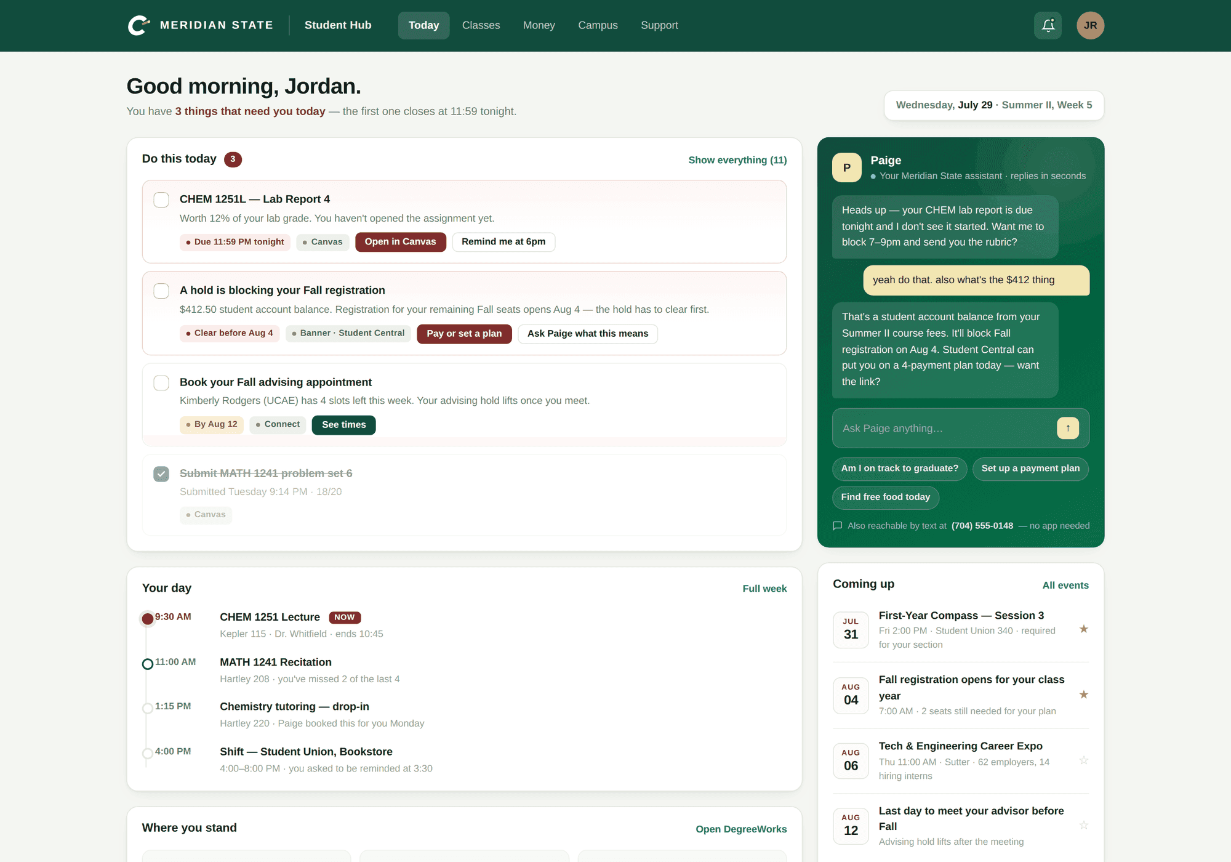The height and width of the screenshot is (862, 1231).
Task: Click the Meridian State logo icon
Action: (139, 25)
